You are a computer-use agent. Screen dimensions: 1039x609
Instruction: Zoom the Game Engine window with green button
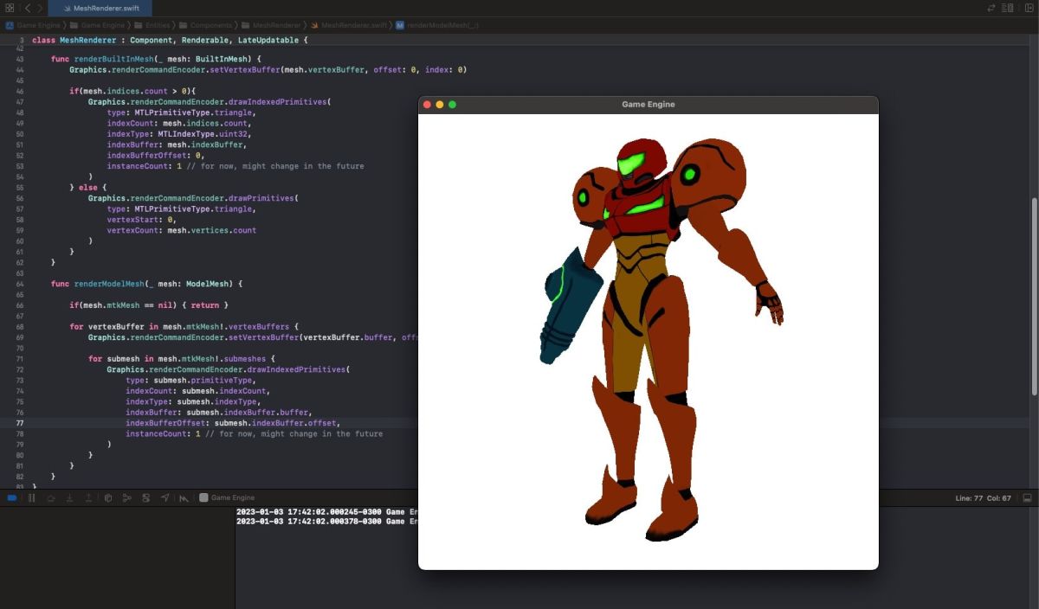452,105
